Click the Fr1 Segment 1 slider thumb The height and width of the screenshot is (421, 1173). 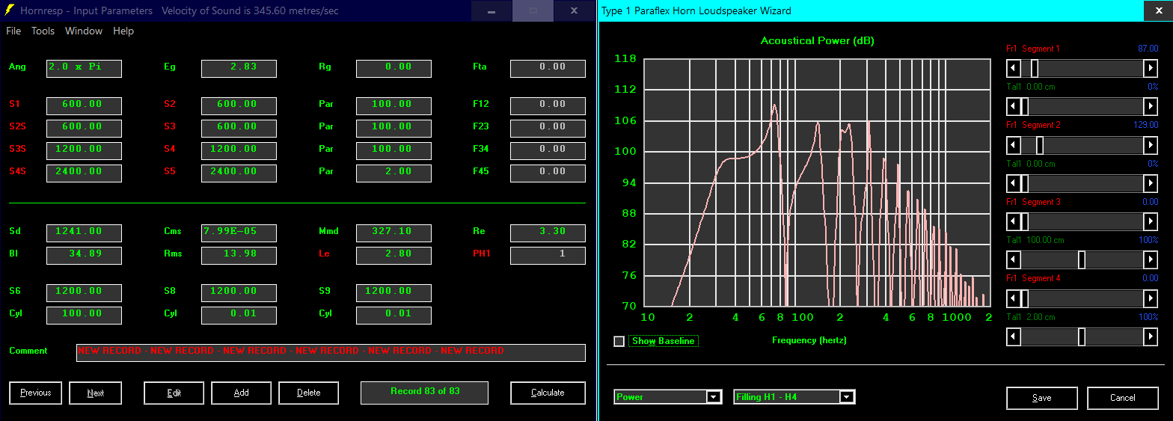tap(1035, 68)
